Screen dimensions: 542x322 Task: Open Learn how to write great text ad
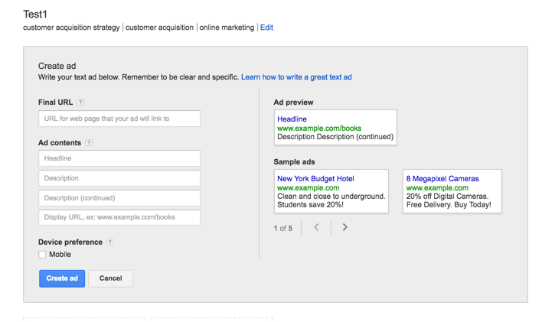coord(296,77)
